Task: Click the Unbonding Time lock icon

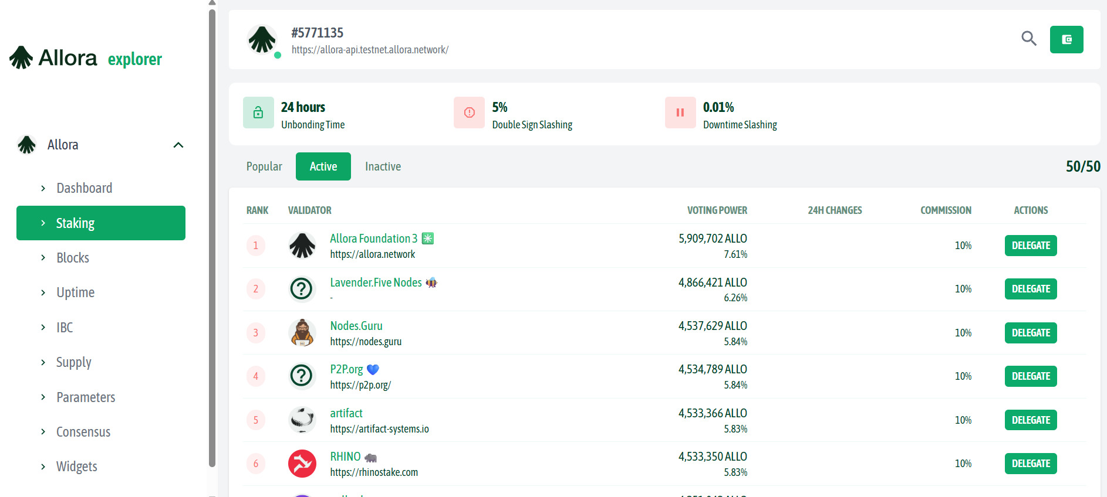Action: (x=258, y=113)
